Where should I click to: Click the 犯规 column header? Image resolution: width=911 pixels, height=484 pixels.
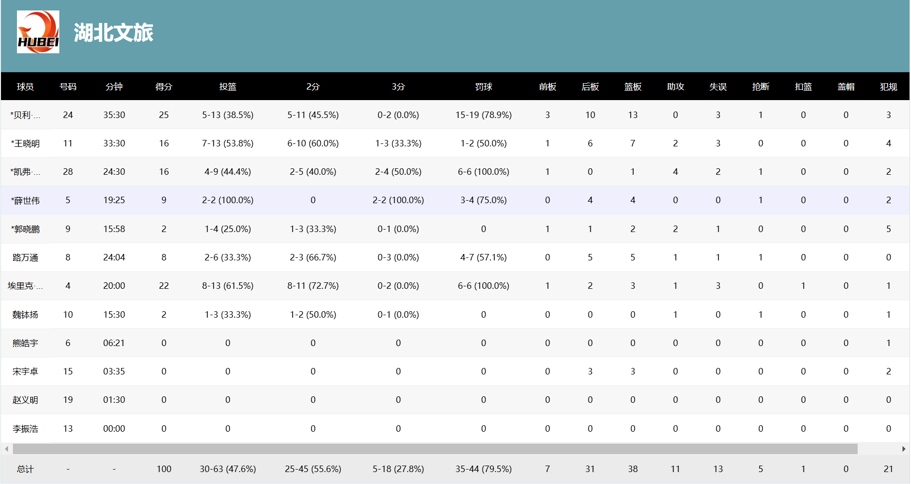(888, 87)
